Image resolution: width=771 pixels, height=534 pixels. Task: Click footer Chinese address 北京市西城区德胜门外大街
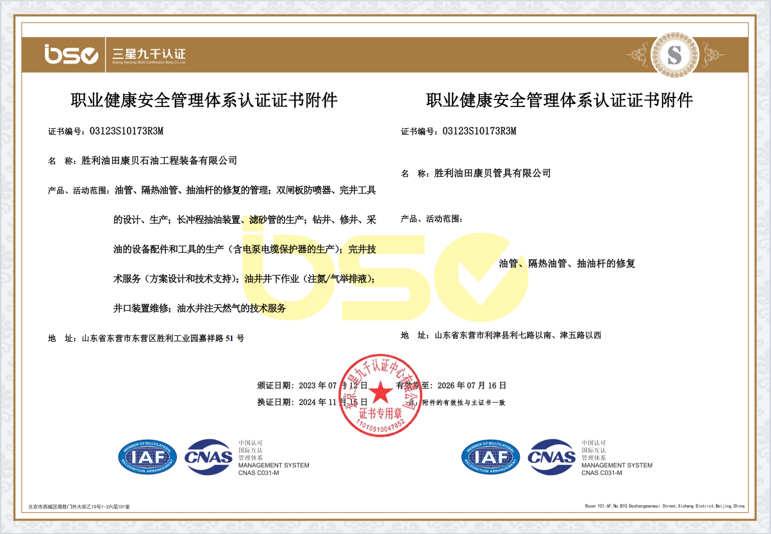pyautogui.click(x=79, y=506)
